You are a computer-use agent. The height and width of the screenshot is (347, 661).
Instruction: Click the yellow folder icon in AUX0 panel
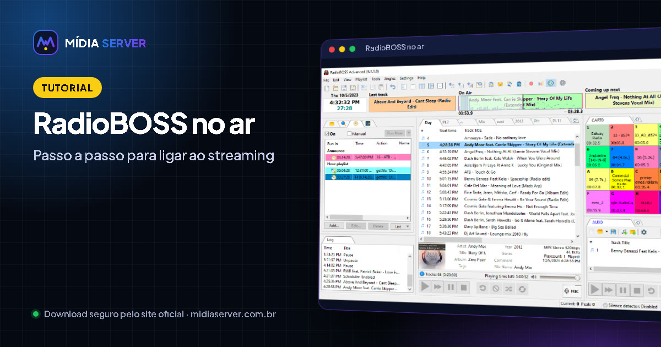(599, 232)
